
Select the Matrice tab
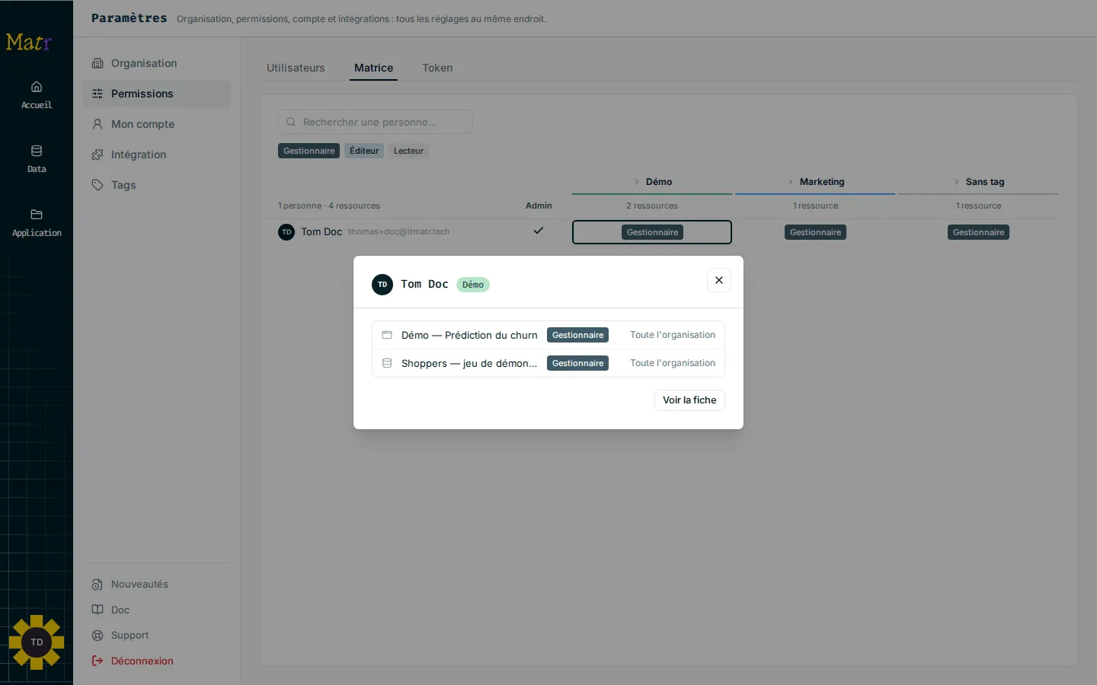(374, 68)
